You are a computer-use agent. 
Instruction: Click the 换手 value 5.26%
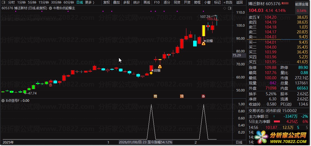(x=271, y=94)
